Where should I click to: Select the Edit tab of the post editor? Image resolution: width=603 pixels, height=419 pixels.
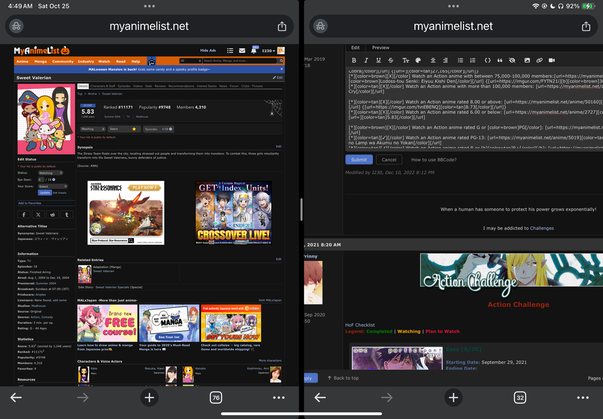point(355,48)
